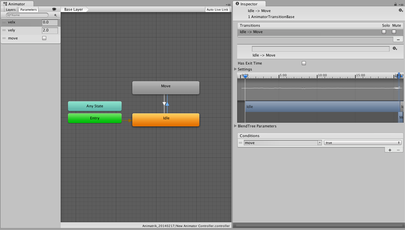Click the Inspector lock icon
This screenshot has height=230, width=405.
[395, 4]
